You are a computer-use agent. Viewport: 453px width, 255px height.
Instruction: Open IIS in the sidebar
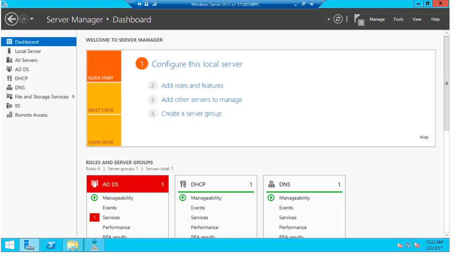(39, 106)
